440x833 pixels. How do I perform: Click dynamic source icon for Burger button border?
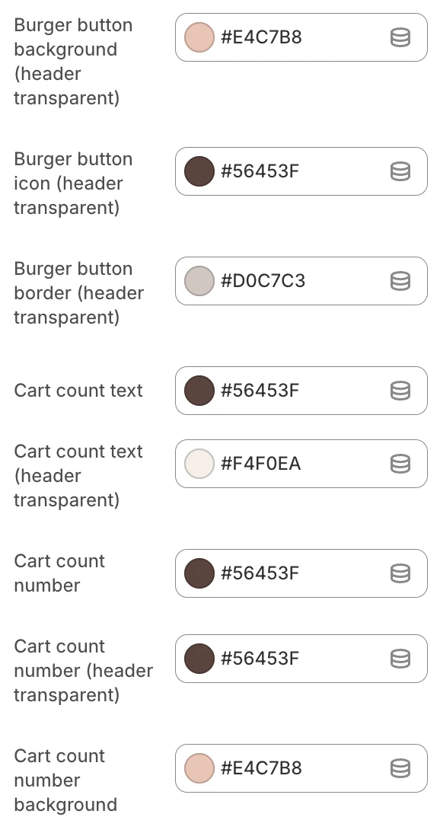400,281
